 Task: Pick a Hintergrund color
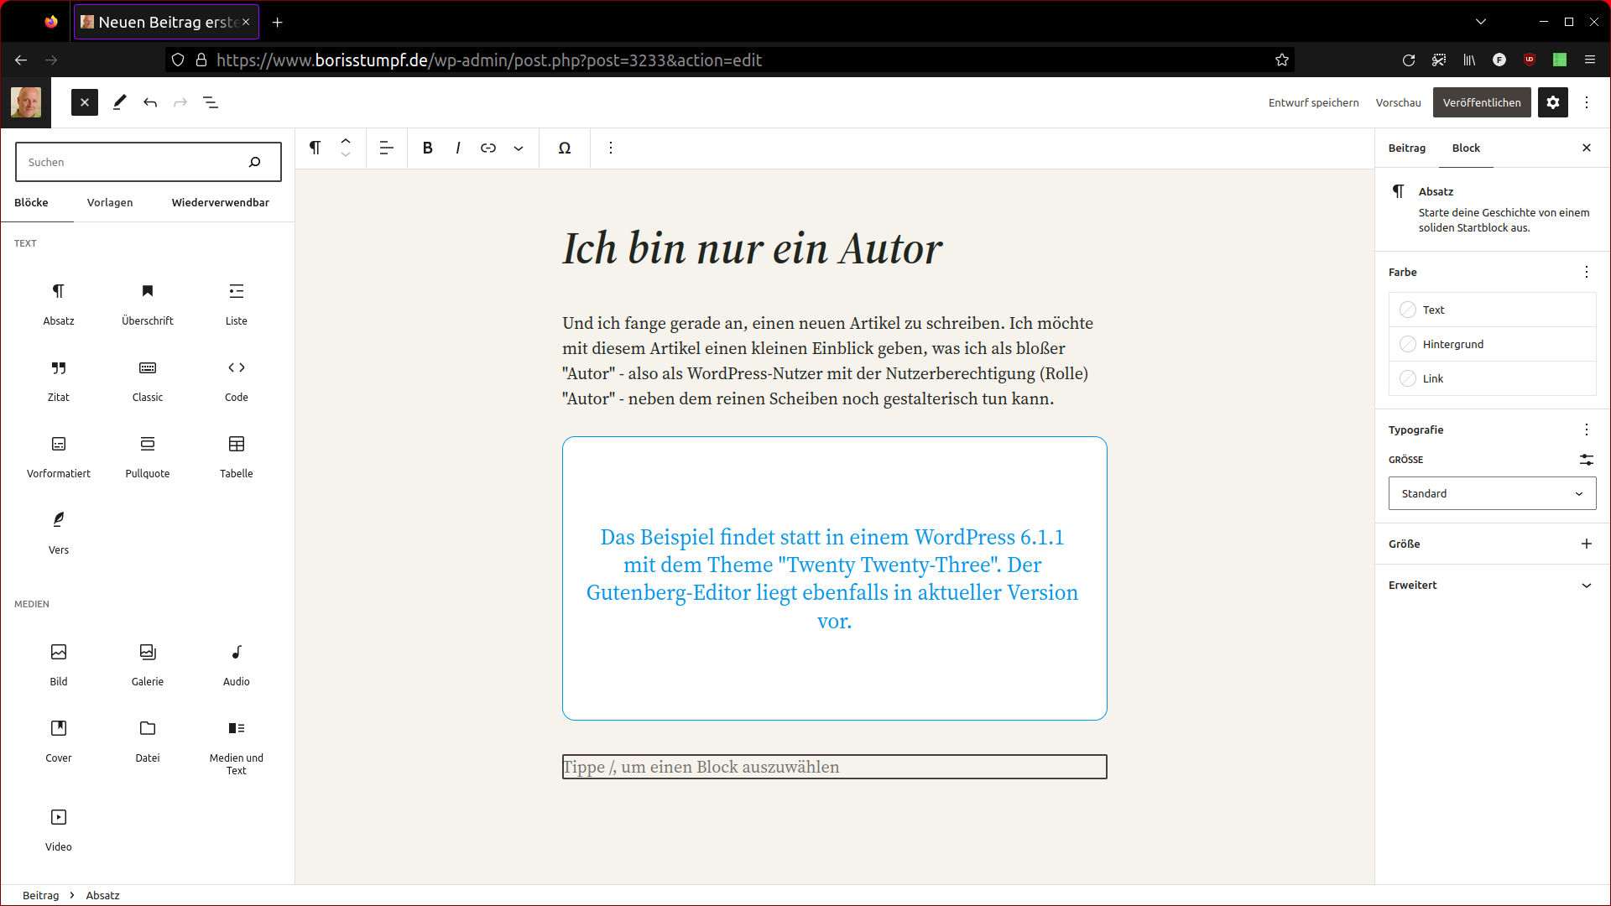(x=1492, y=344)
